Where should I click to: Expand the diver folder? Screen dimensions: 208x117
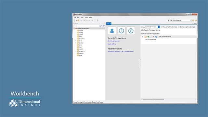(x=76, y=41)
